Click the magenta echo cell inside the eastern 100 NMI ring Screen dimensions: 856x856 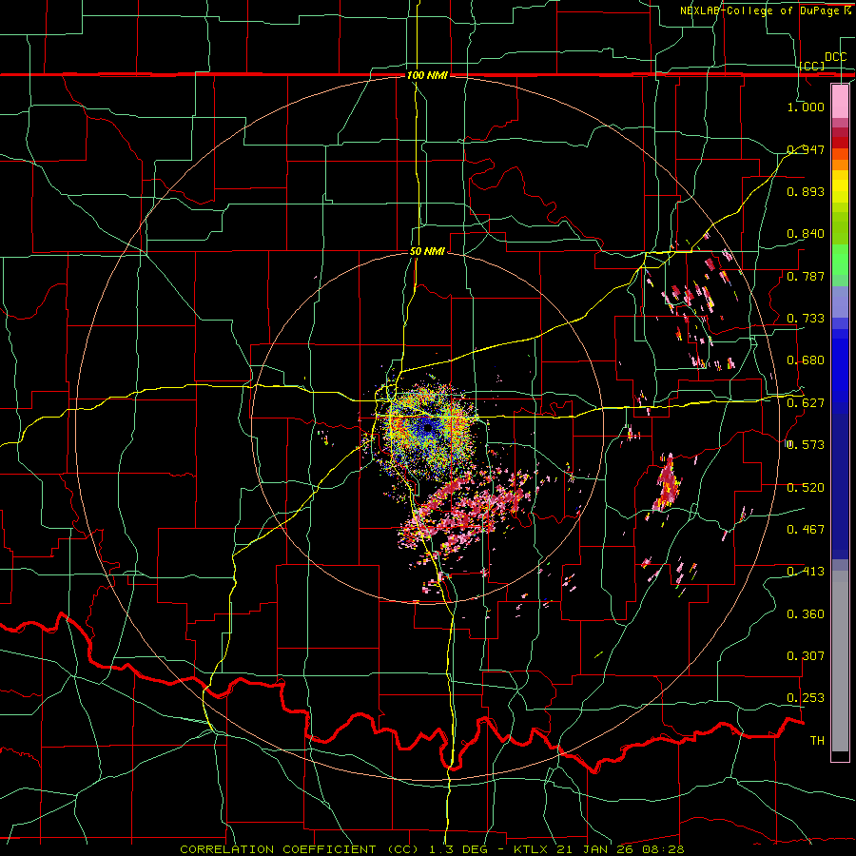[667, 482]
